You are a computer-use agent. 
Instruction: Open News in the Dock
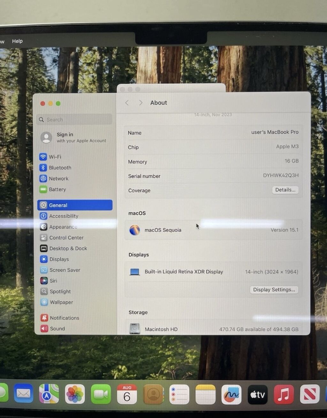309,394
